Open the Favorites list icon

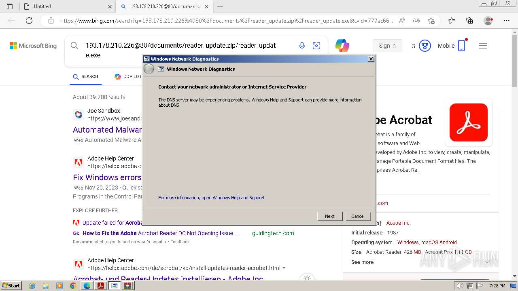(x=452, y=21)
